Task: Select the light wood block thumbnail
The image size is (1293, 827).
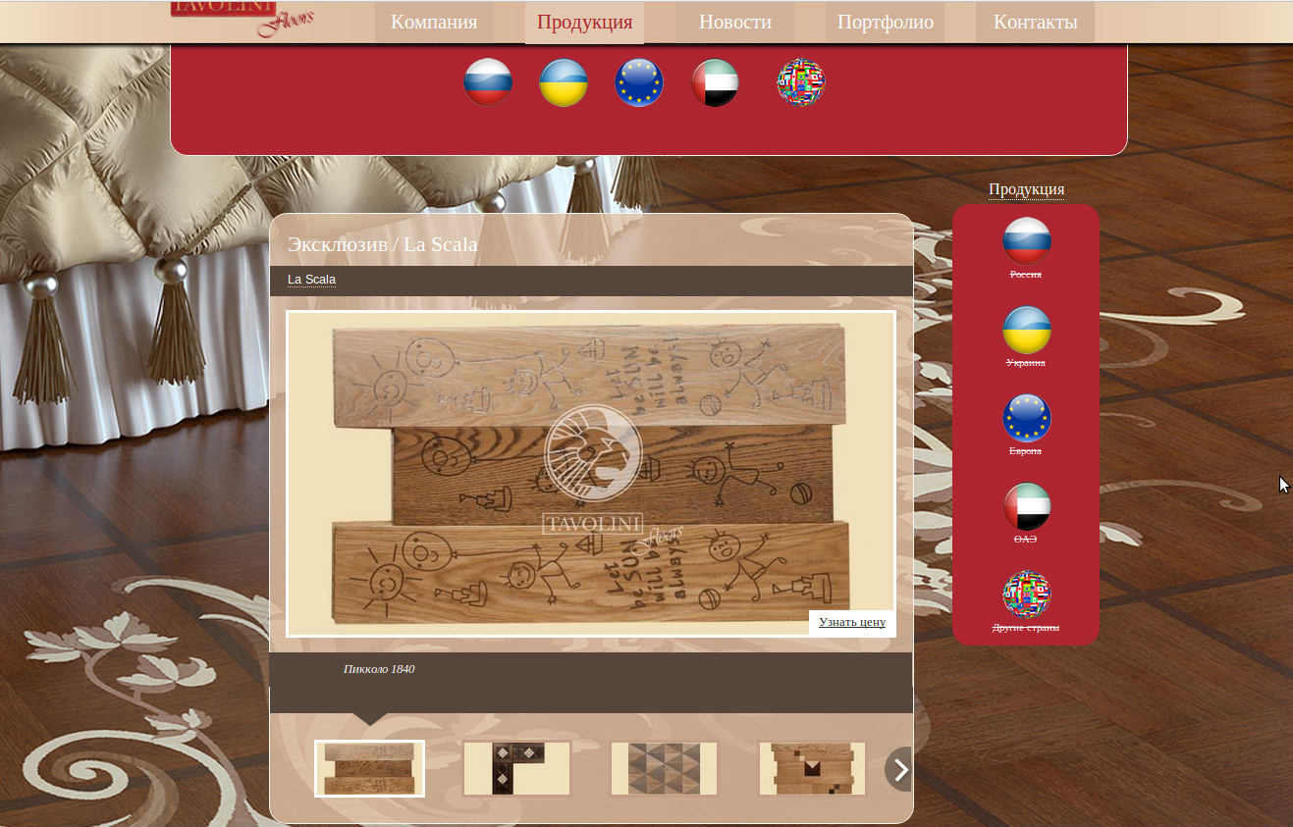Action: (x=812, y=768)
